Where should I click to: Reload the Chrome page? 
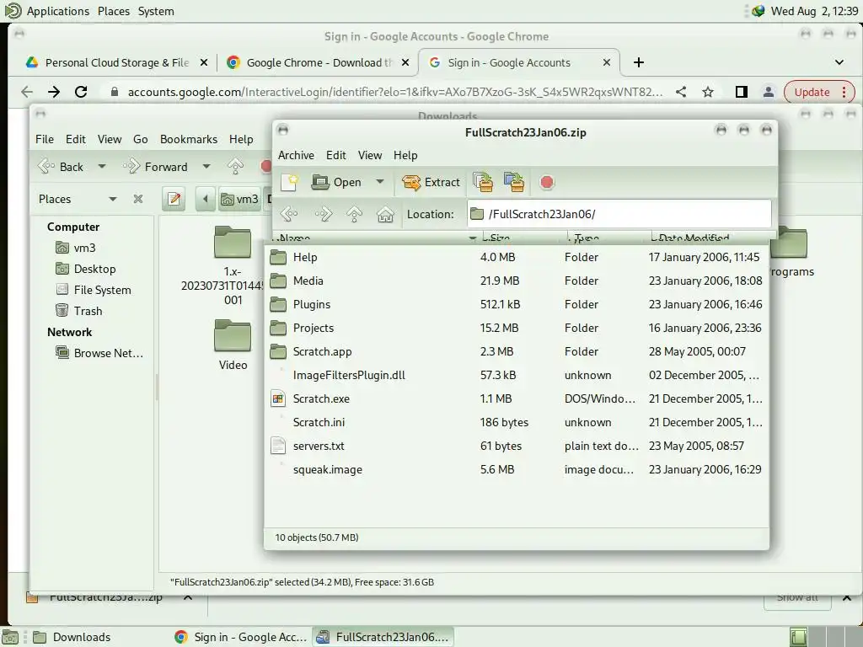pos(81,92)
